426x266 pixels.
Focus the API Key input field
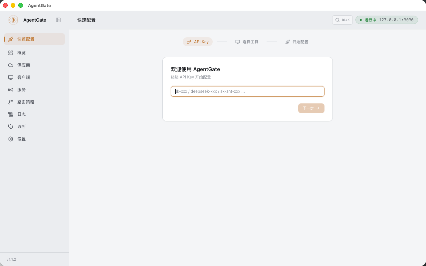[248, 91]
